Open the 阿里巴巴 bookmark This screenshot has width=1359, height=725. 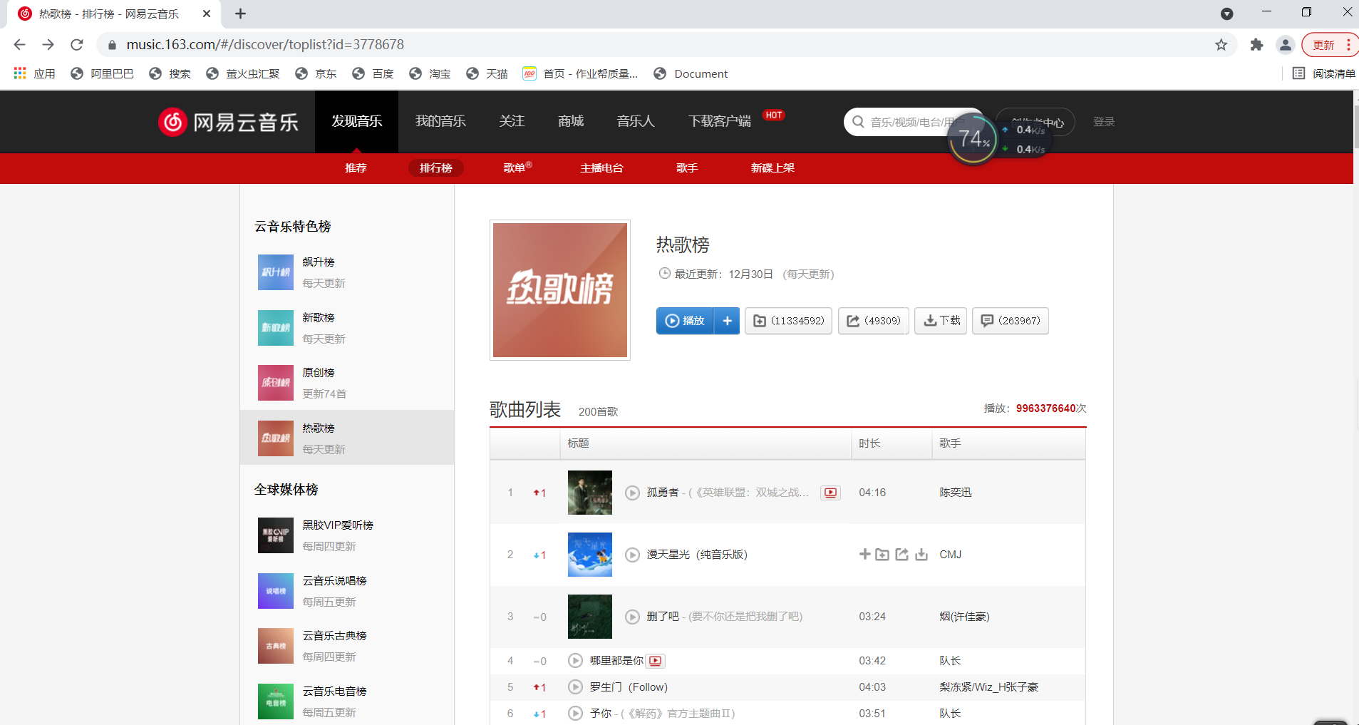[x=103, y=73]
